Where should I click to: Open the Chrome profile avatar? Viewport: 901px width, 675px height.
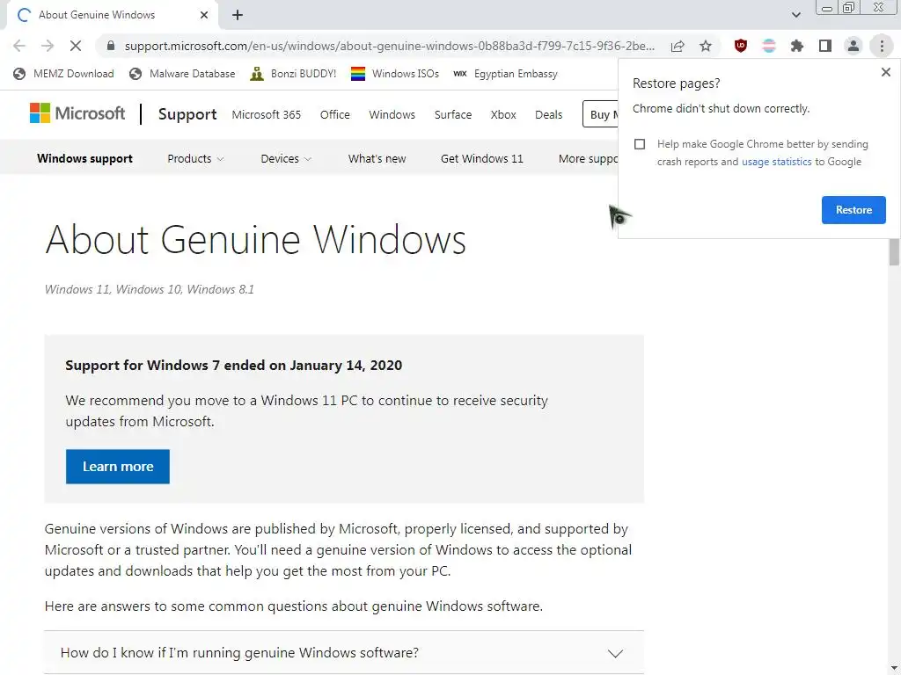(x=853, y=46)
